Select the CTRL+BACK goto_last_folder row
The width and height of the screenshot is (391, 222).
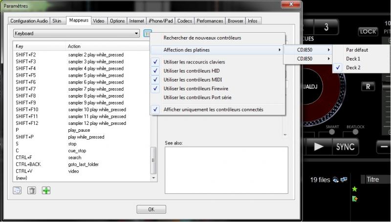click(x=82, y=164)
